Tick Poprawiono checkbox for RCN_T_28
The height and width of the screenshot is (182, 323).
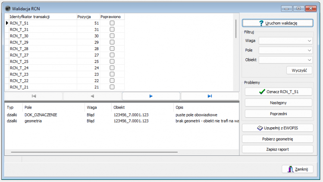click(x=112, y=49)
